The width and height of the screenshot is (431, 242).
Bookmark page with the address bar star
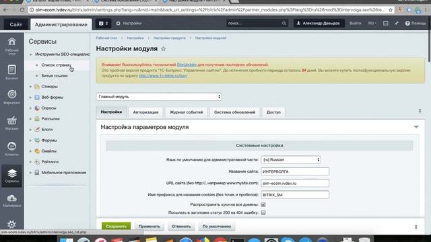click(x=391, y=10)
